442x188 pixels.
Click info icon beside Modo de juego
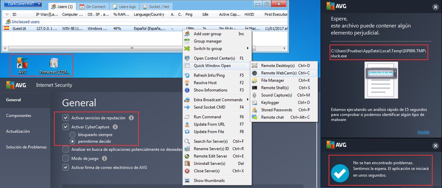[x=105, y=158]
